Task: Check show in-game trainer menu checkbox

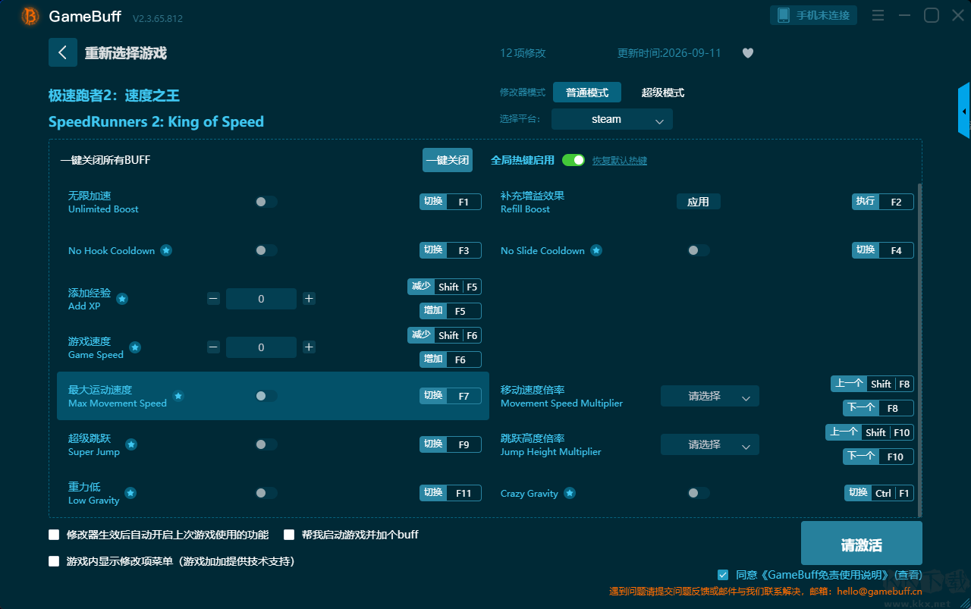Action: pyautogui.click(x=54, y=561)
